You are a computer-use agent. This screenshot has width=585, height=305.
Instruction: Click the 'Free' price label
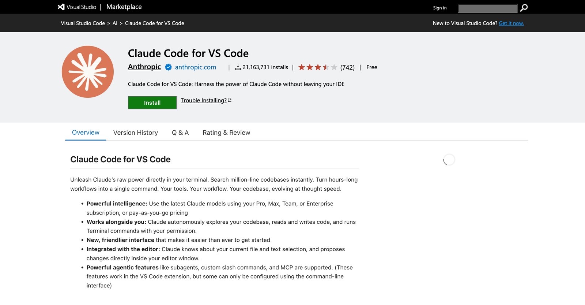click(372, 67)
